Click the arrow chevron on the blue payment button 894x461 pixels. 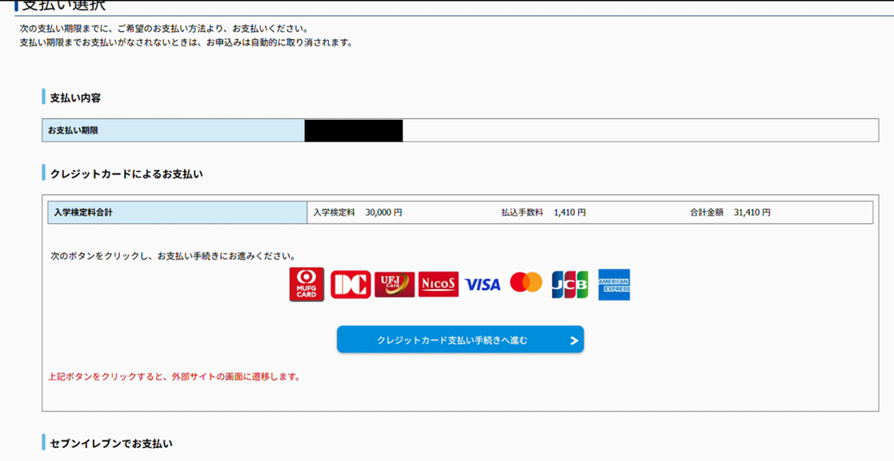click(574, 340)
